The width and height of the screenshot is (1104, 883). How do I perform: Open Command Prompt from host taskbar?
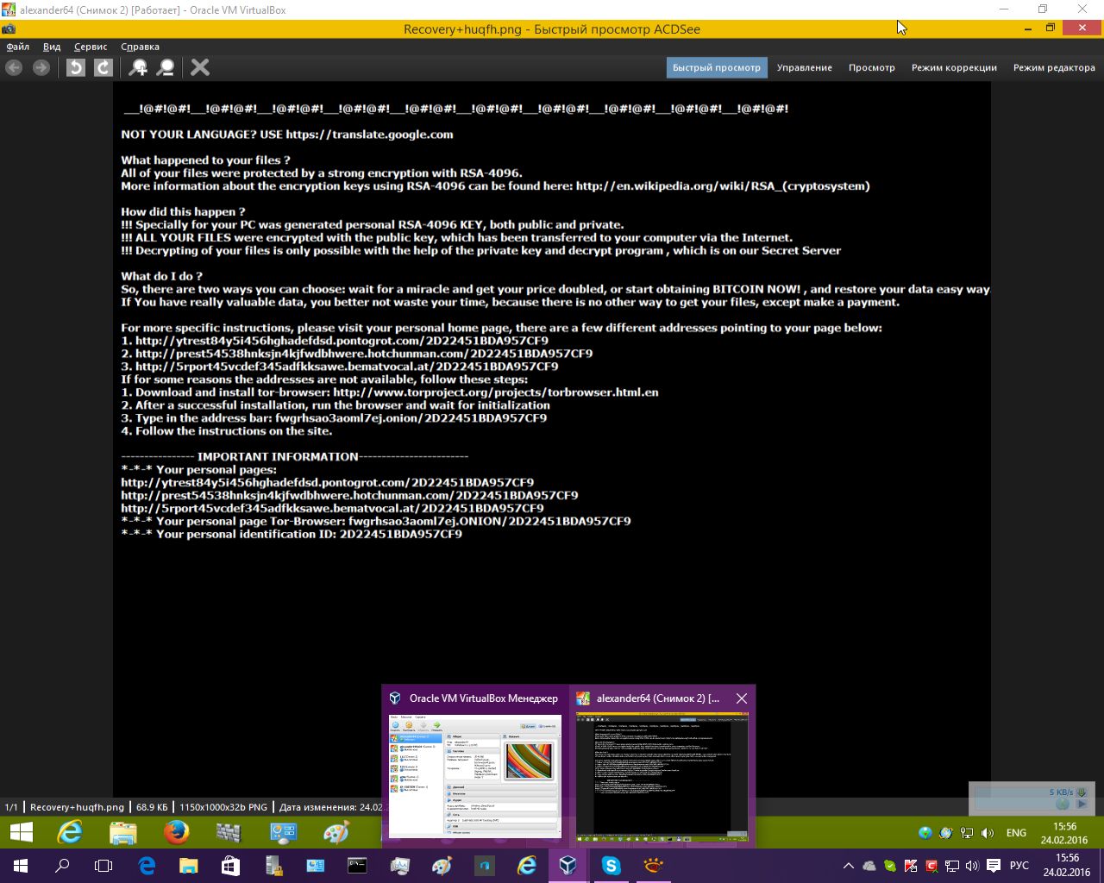pos(357,866)
